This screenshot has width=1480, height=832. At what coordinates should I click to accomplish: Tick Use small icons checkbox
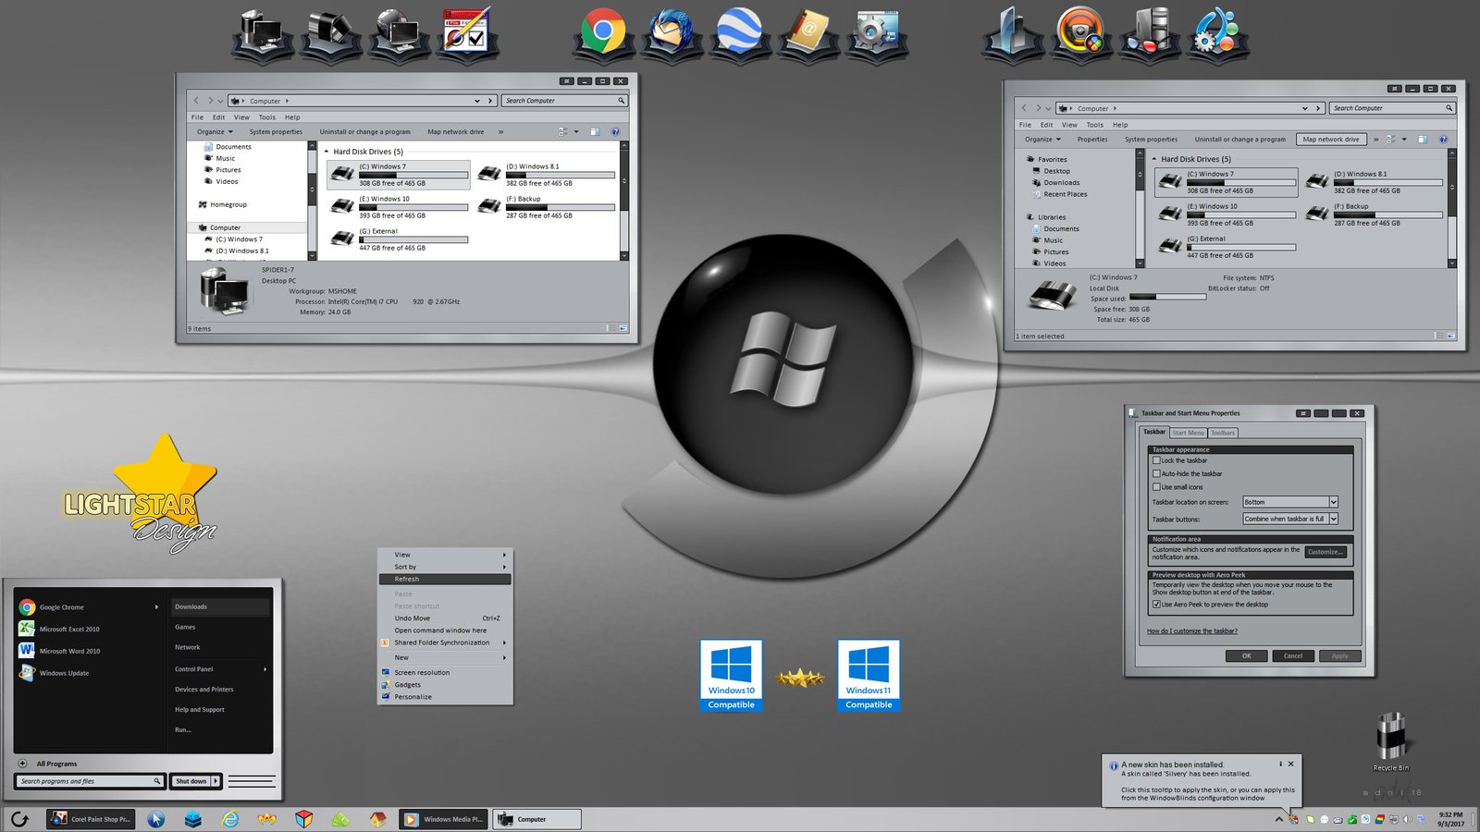[x=1156, y=487]
